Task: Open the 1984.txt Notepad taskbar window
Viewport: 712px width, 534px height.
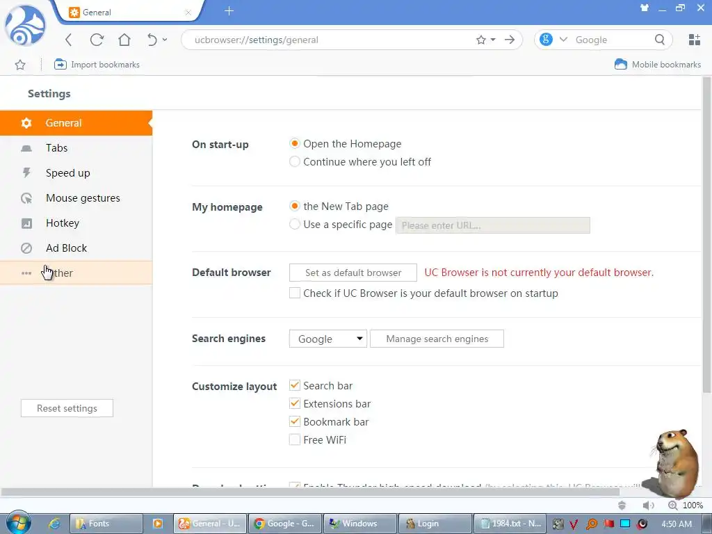Action: 509,524
